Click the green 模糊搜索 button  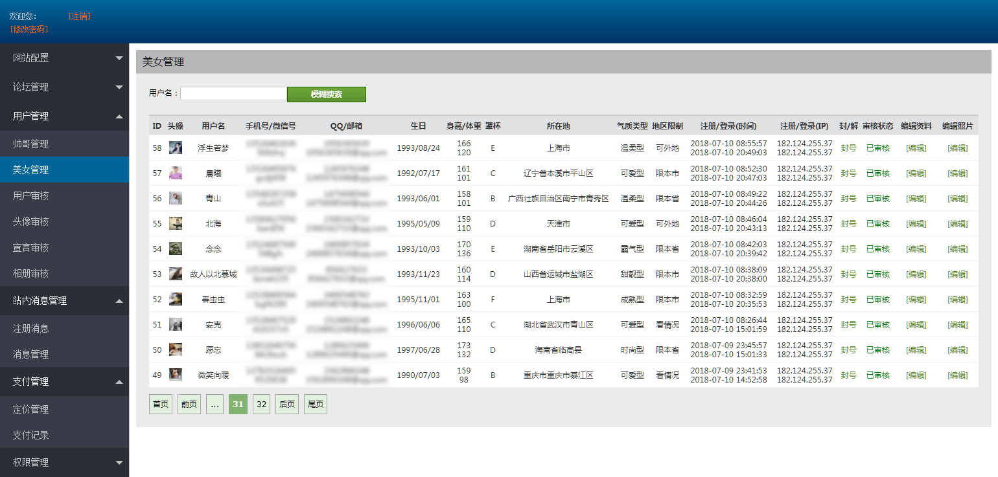pyautogui.click(x=327, y=94)
